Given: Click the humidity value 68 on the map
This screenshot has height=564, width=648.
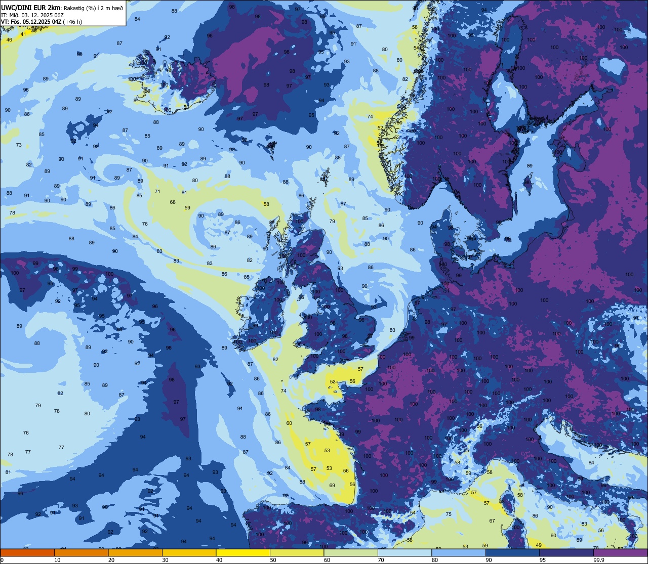Looking at the screenshot, I should coord(173,202).
